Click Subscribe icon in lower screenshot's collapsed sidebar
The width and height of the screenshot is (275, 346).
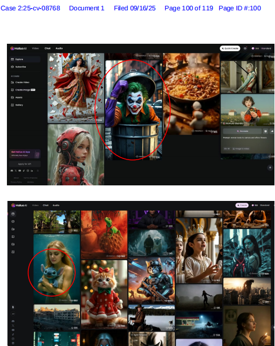(x=13, y=221)
